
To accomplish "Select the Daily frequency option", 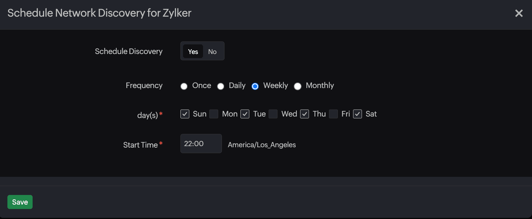I will click(x=221, y=87).
